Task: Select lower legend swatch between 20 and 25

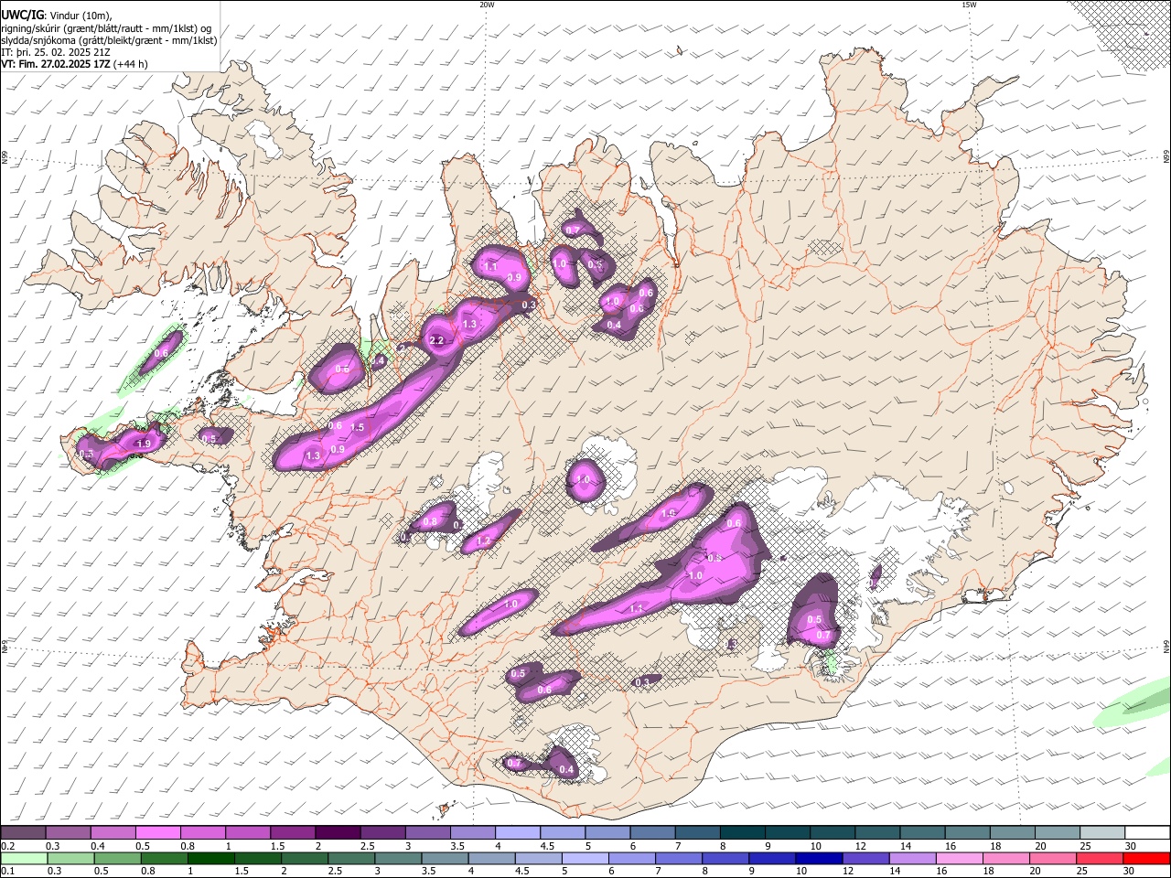Action: (1054, 858)
